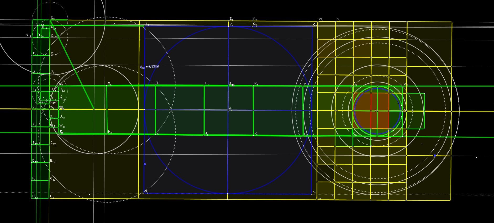The height and width of the screenshot is (223, 494).
Task: Select point S7 at blue square bottom-left
Action: click(144, 193)
